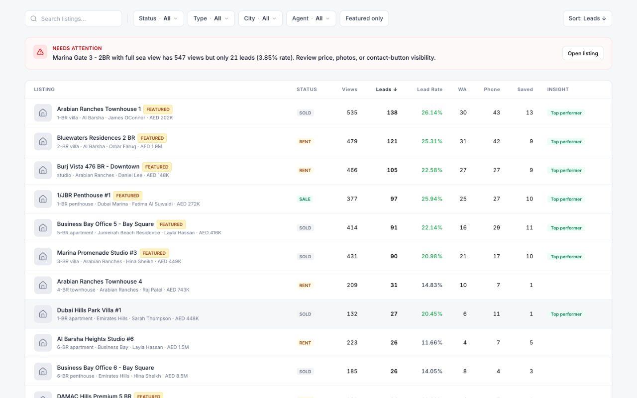Screen dimensions: 637x398
Task: Click home icon for Marina Promenade Studio #3
Action: click(x=43, y=257)
